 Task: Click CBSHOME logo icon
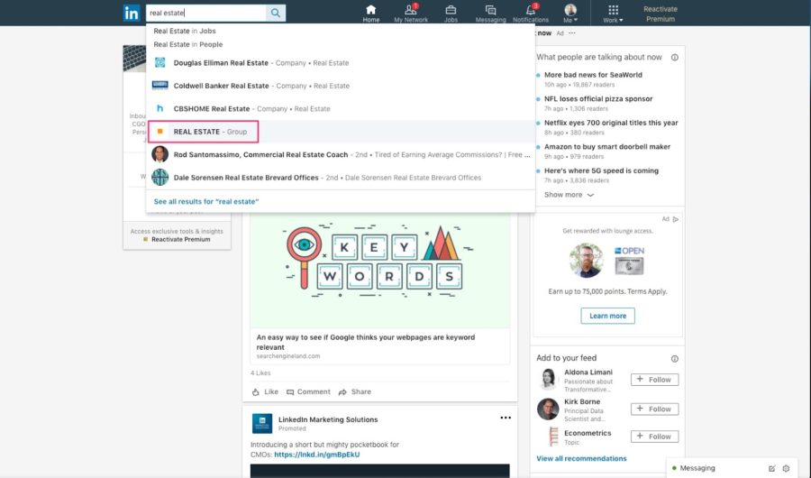coord(159,108)
